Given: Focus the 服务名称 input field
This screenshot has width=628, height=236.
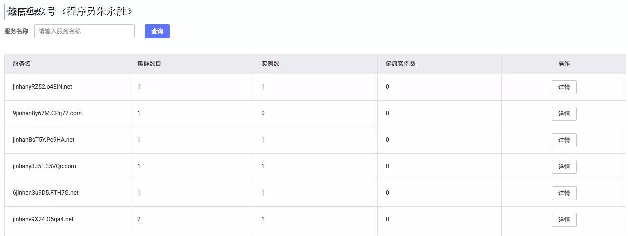Looking at the screenshot, I should coord(84,31).
